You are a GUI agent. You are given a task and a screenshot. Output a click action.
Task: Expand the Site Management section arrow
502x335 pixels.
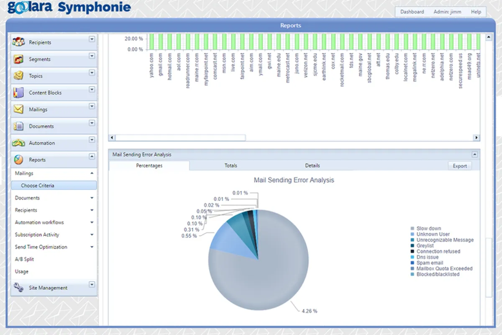(92, 285)
